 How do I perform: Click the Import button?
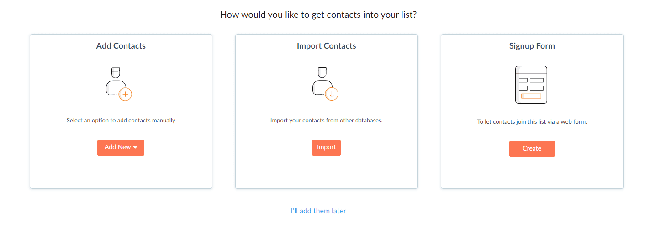point(326,147)
